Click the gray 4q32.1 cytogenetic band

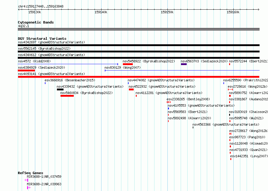(x=139, y=29)
